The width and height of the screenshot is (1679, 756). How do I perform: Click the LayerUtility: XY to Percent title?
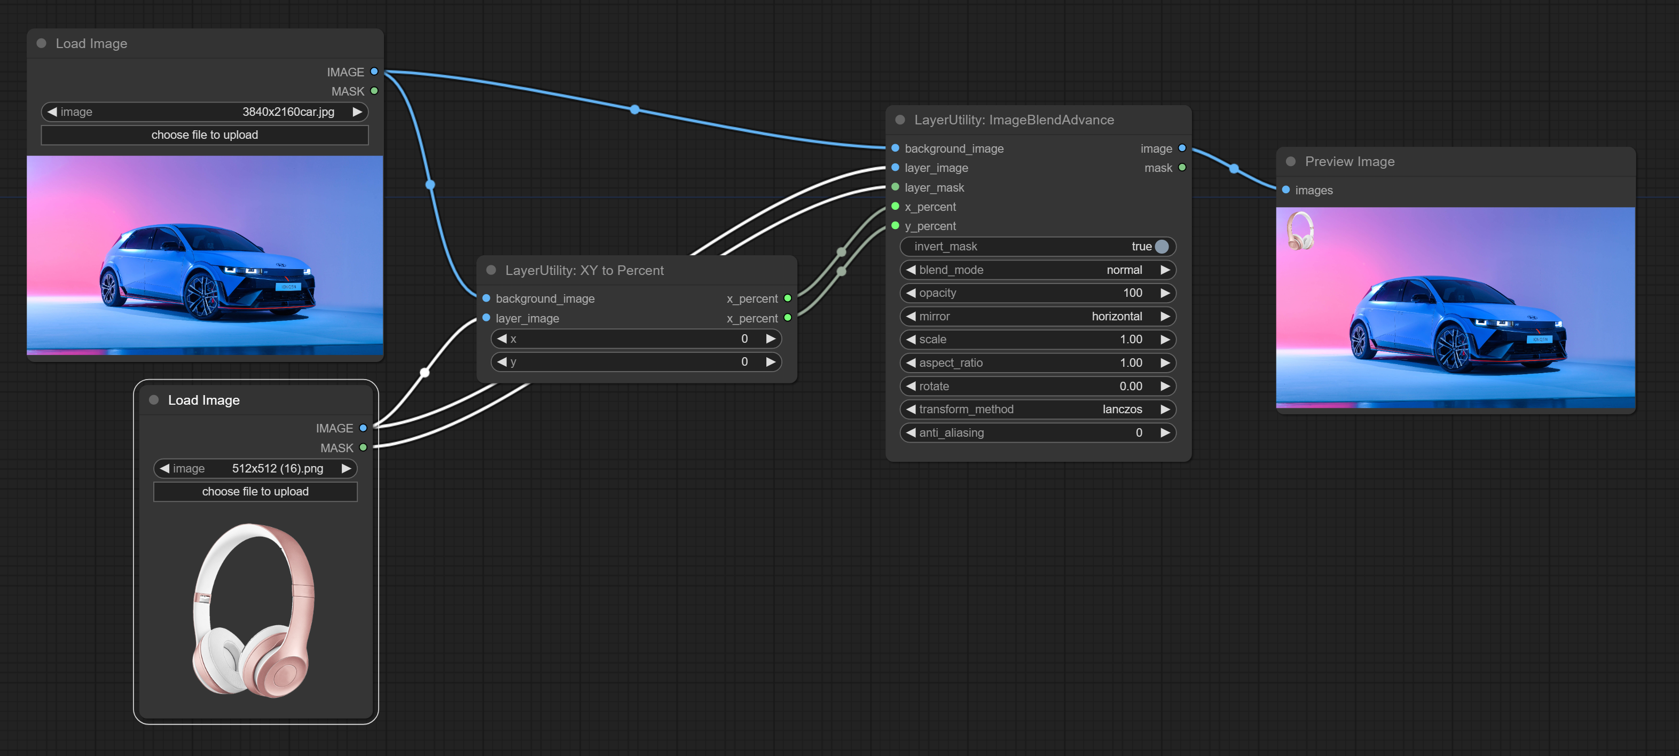(x=584, y=271)
